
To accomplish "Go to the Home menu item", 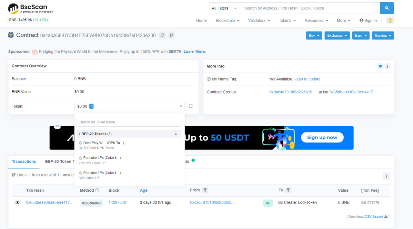I will click(x=201, y=21).
